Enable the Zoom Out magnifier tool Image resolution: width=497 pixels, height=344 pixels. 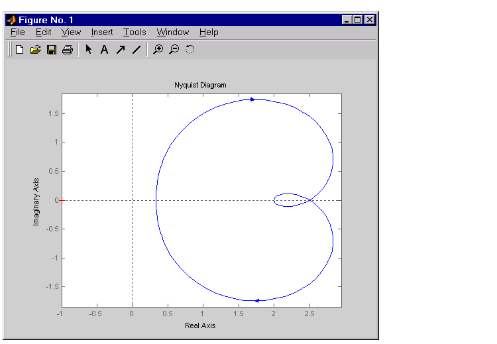click(174, 50)
